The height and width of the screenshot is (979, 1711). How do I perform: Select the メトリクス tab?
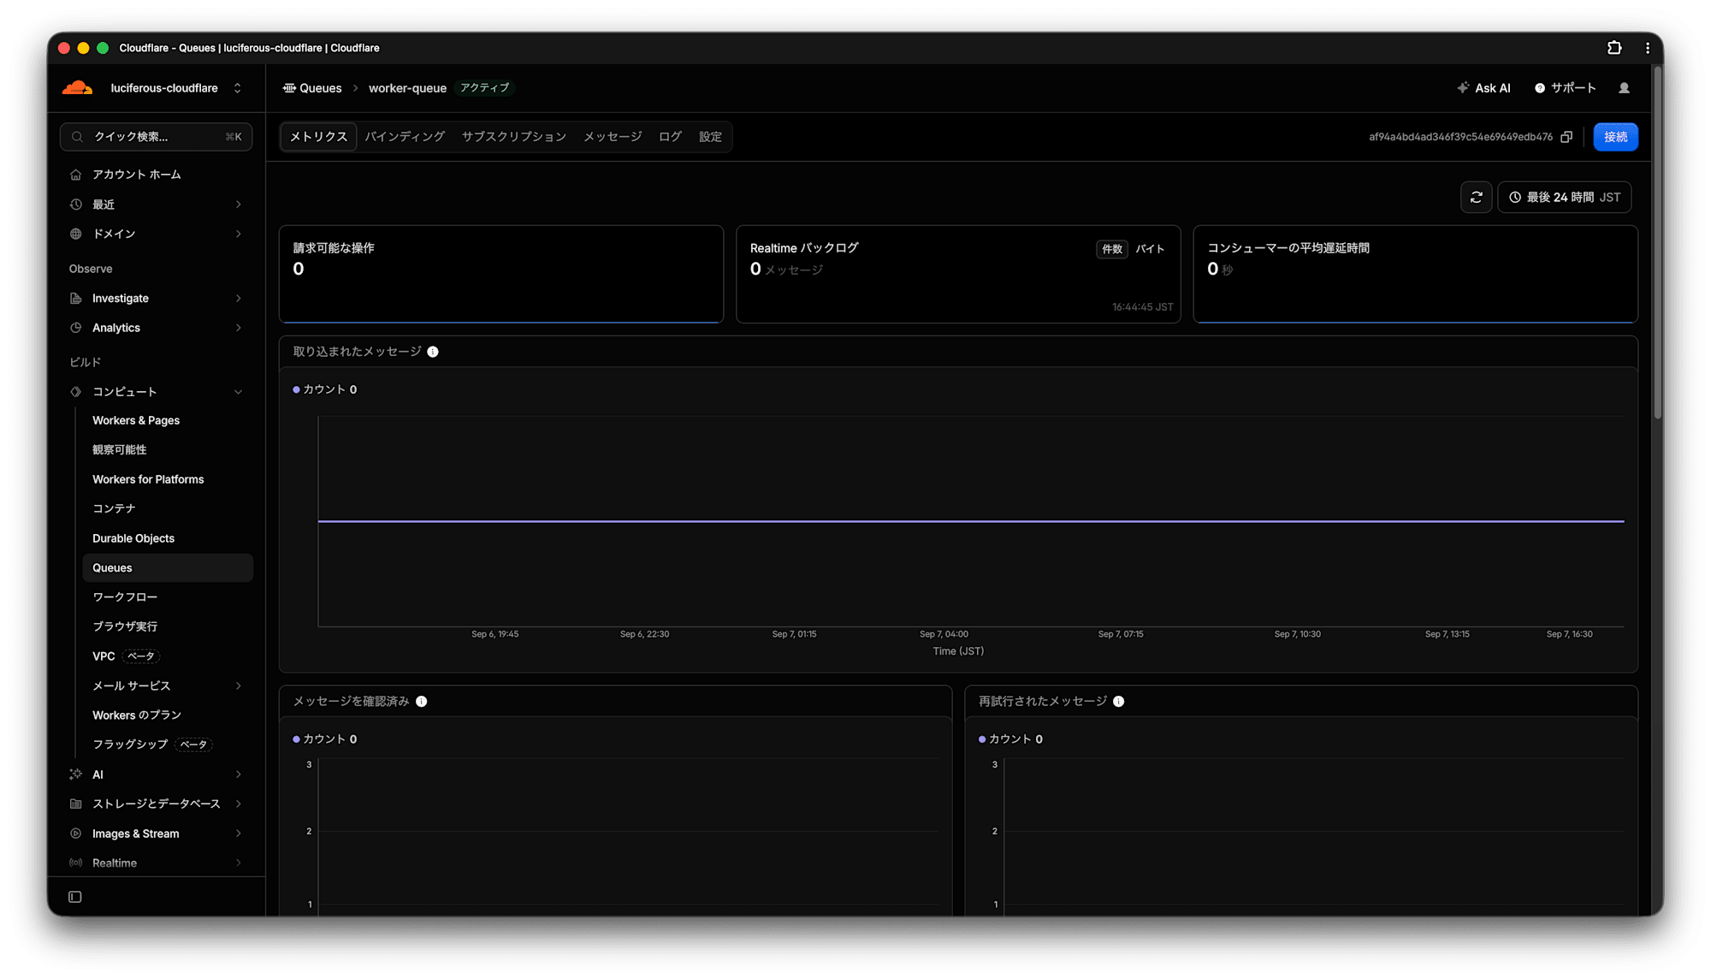pos(318,137)
